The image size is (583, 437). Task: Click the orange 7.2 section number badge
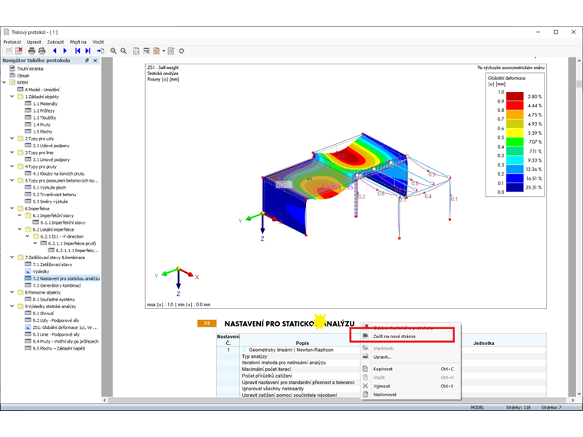pos(206,324)
